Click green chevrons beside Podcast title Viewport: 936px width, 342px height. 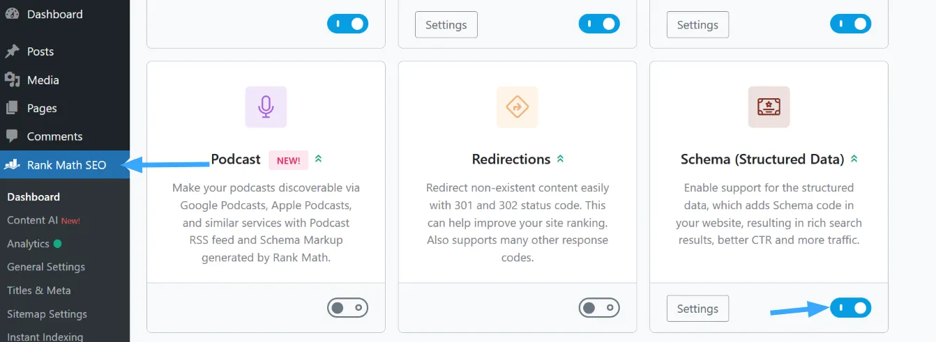[x=318, y=160]
